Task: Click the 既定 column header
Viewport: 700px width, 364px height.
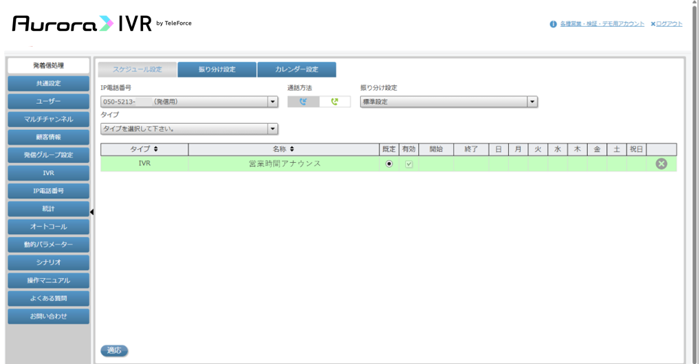Action: coord(389,149)
